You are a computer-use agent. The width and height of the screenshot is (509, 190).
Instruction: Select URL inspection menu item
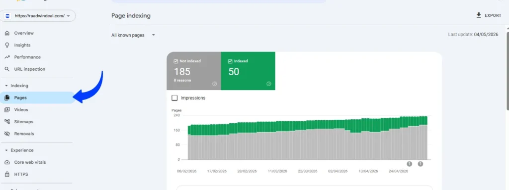click(x=29, y=69)
